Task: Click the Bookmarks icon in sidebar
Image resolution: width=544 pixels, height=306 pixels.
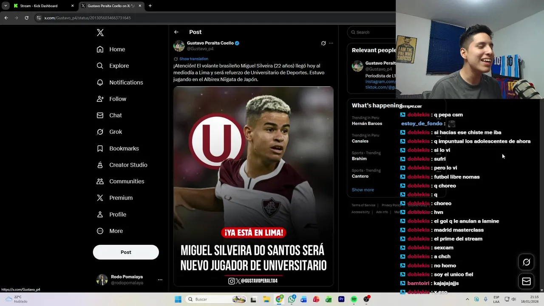Action: point(100,148)
